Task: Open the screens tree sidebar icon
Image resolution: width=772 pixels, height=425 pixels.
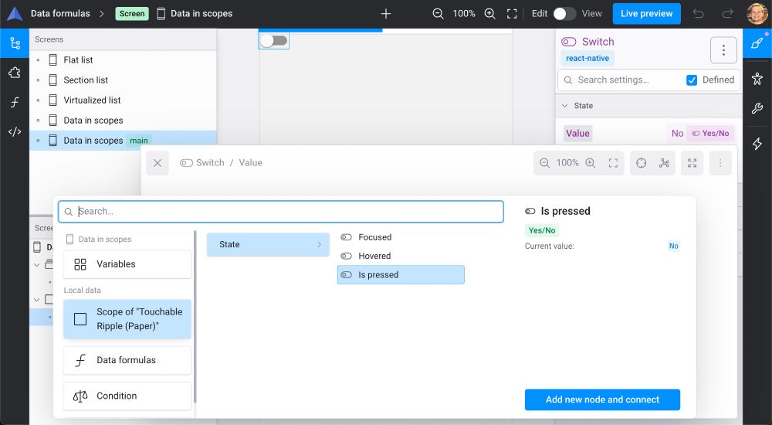Action: tap(15, 43)
